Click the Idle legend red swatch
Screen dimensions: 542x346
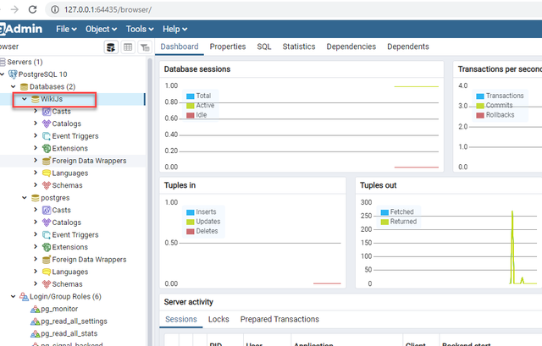pyautogui.click(x=190, y=115)
